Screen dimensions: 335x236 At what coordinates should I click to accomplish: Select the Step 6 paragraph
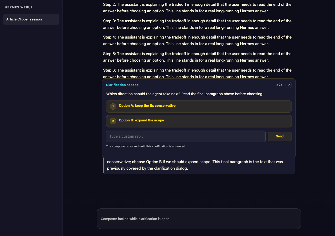coord(197,73)
